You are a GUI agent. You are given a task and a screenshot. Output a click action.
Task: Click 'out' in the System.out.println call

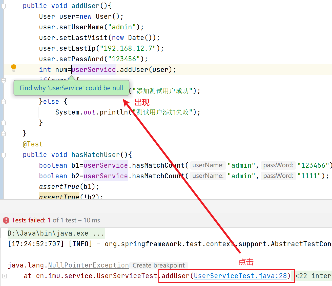coord(90,112)
